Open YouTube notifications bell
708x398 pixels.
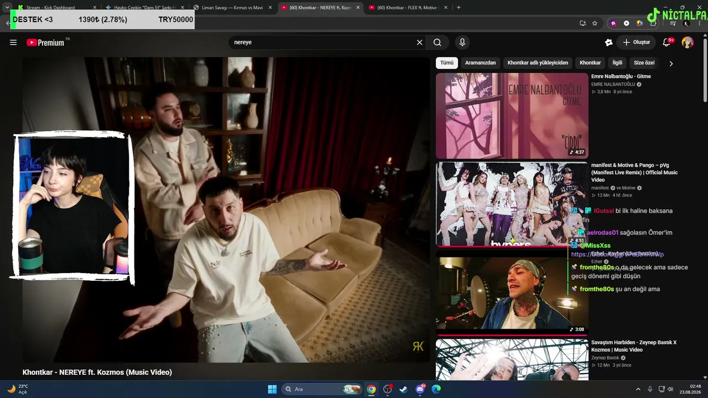667,43
